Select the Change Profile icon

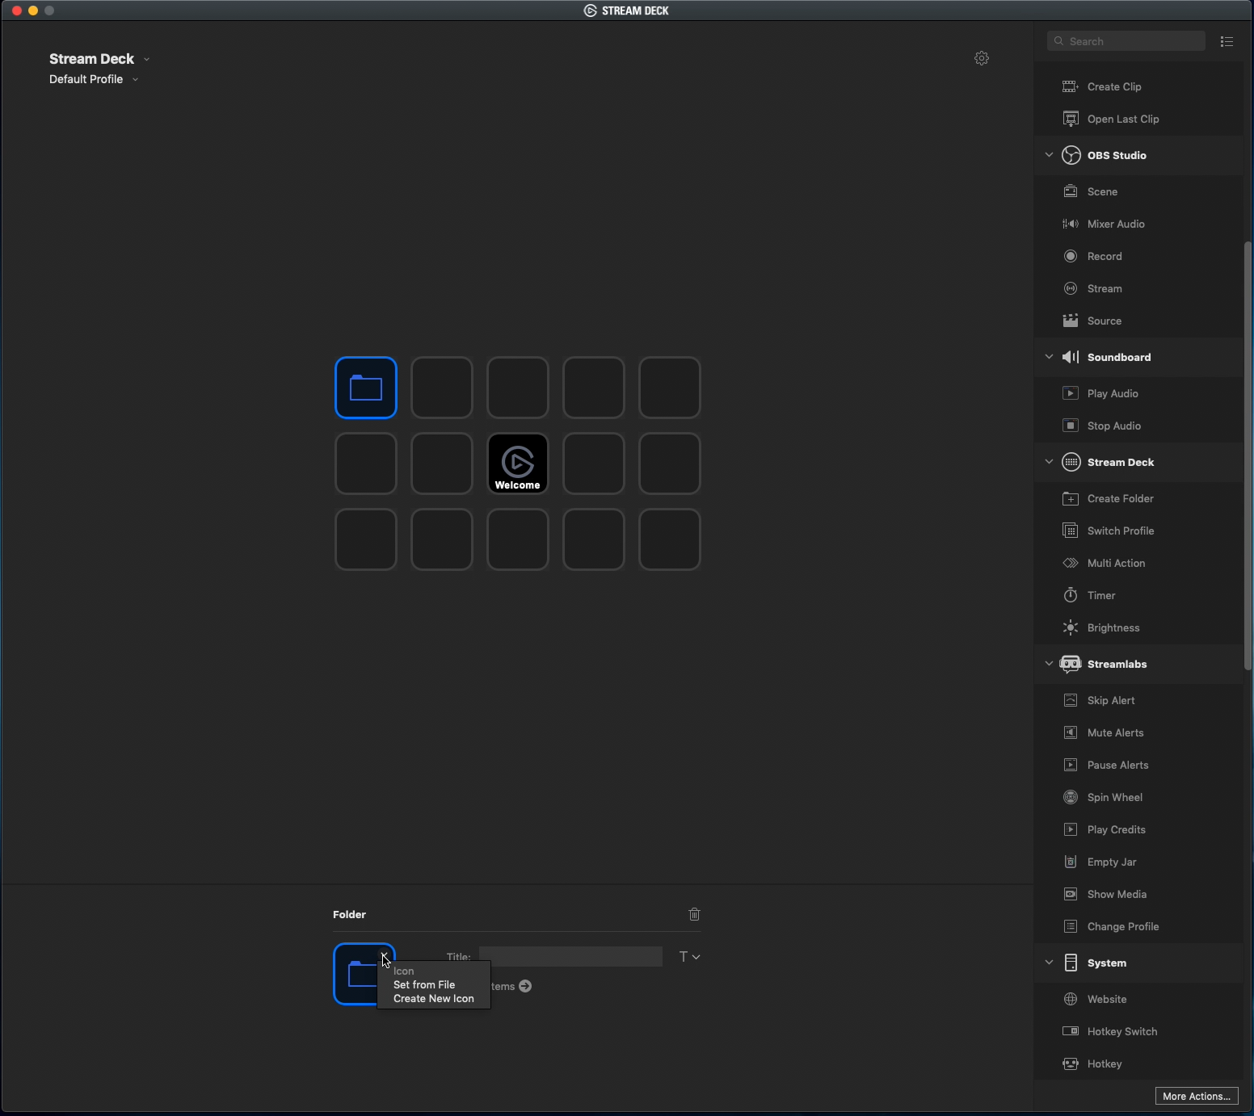click(x=1071, y=926)
